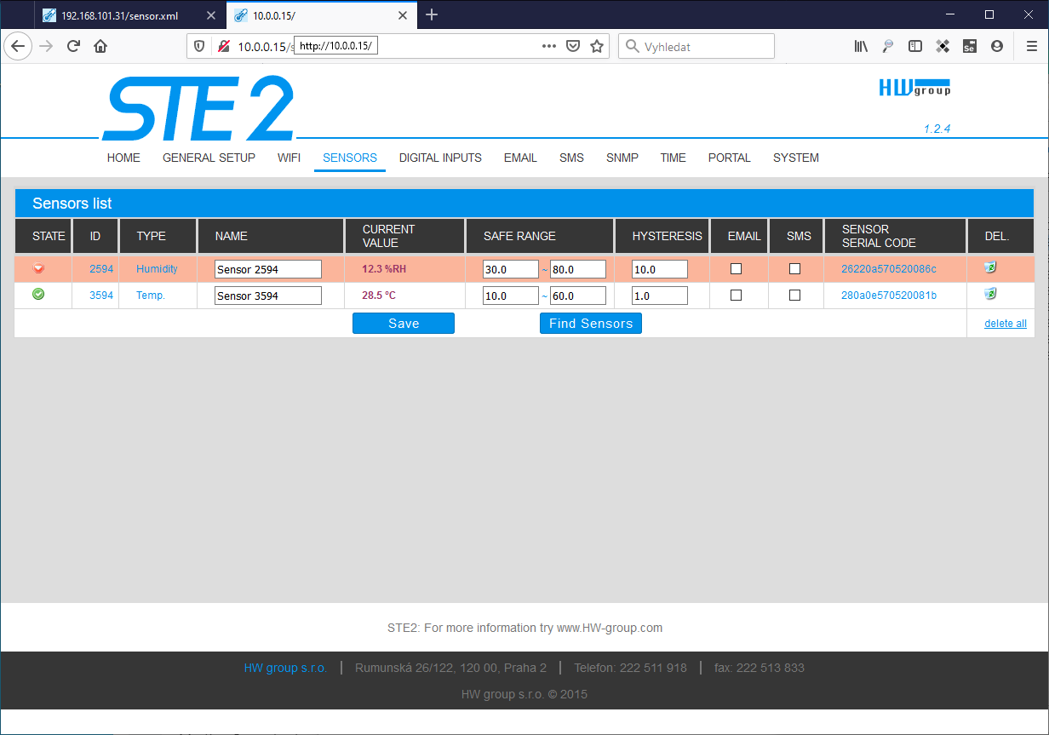Open GENERAL SETUP page
Screen dimensions: 1049x735
point(209,158)
